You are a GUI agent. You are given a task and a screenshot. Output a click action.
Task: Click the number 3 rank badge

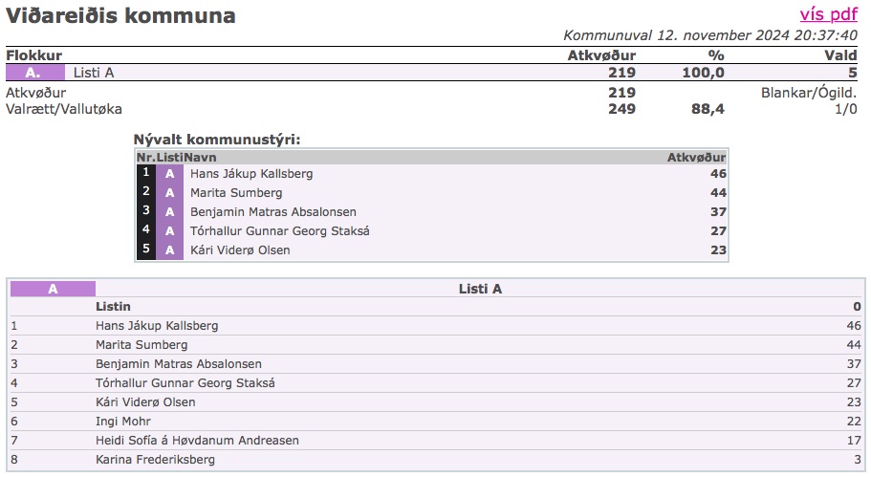click(x=145, y=211)
